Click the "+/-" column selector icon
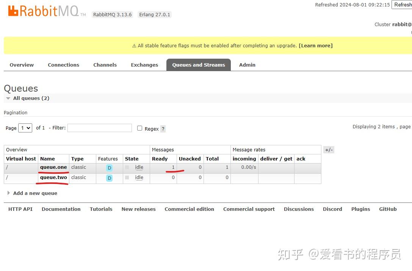 [x=328, y=150]
